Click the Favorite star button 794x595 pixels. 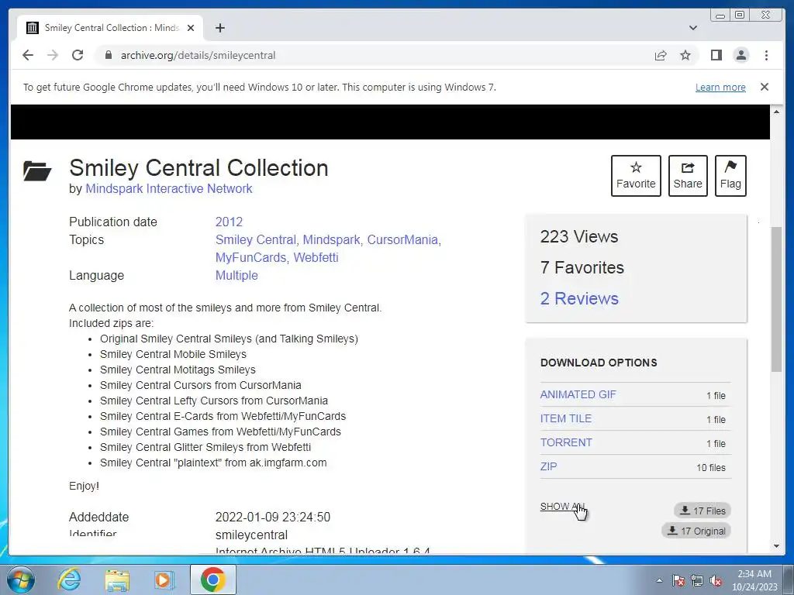click(x=636, y=176)
